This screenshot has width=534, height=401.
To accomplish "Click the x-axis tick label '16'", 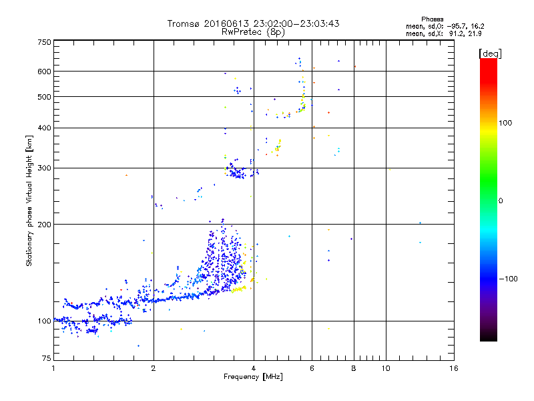I will pos(454,368).
